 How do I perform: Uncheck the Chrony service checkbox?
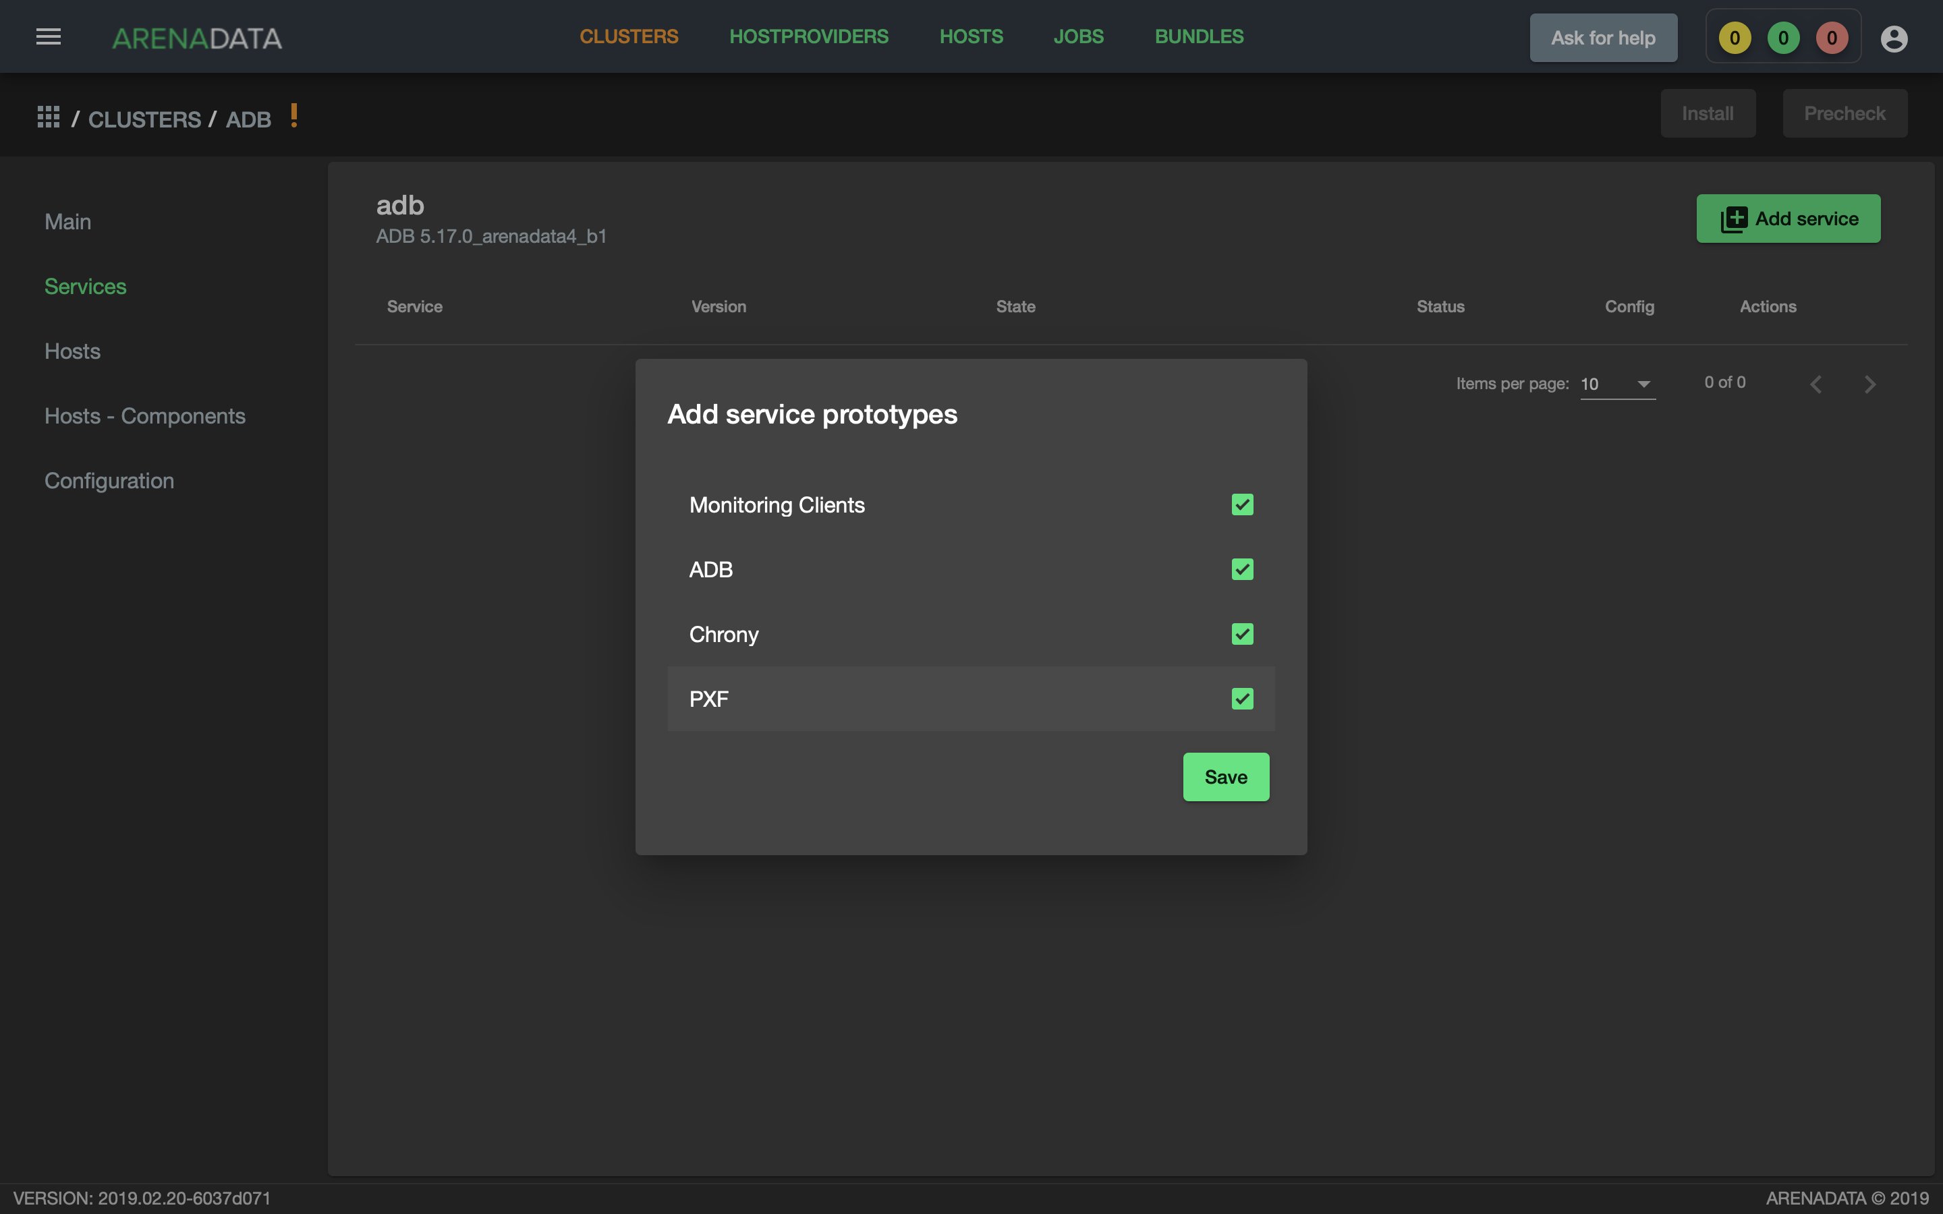point(1242,634)
